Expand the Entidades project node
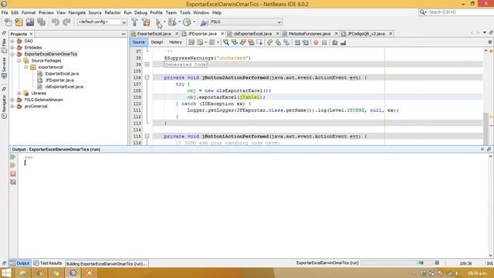494x278 pixels. tap(12, 48)
